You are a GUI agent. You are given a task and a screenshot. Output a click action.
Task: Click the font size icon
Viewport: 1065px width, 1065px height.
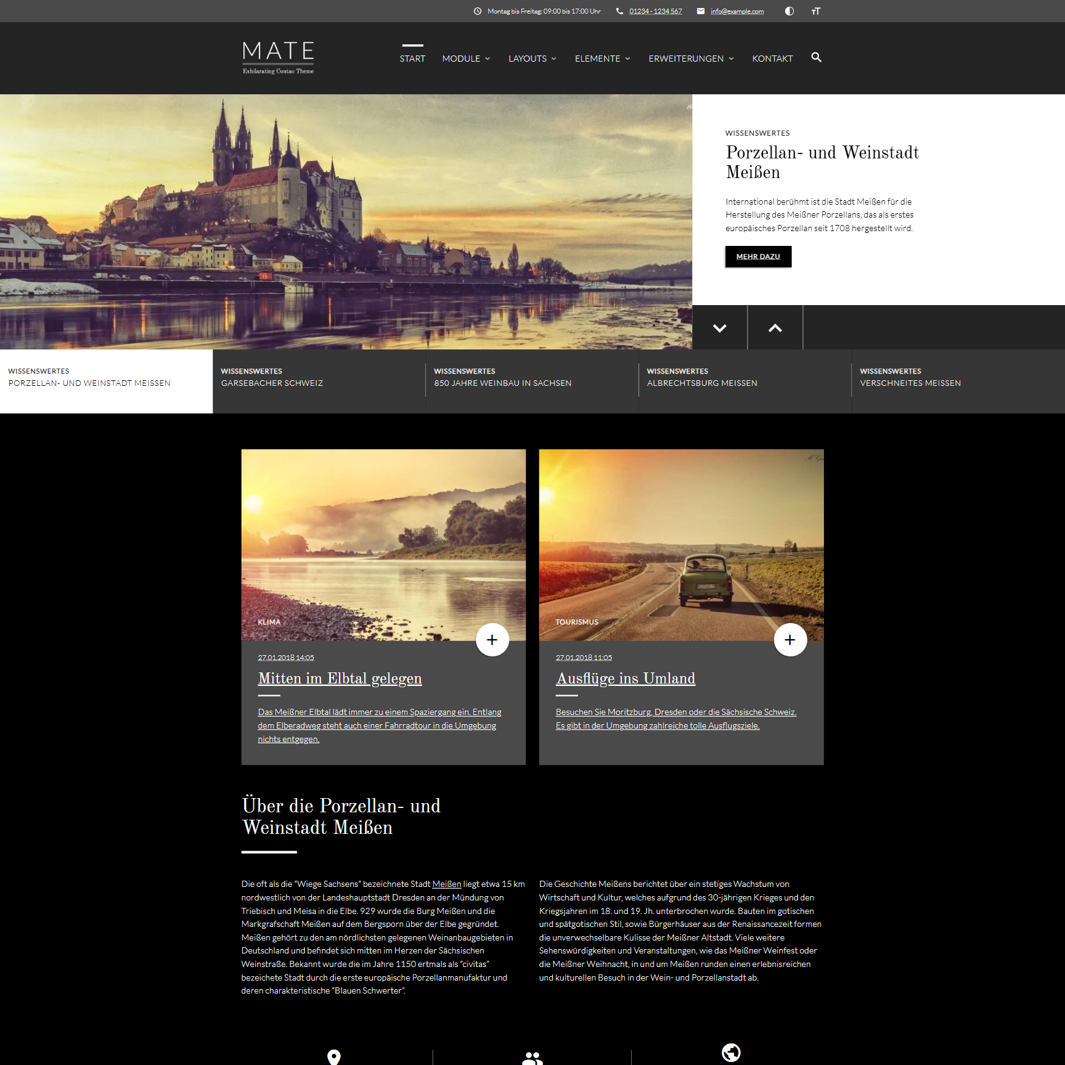[815, 11]
